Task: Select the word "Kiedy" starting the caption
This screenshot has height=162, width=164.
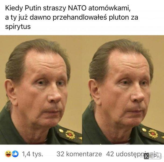Action: tap(14, 8)
